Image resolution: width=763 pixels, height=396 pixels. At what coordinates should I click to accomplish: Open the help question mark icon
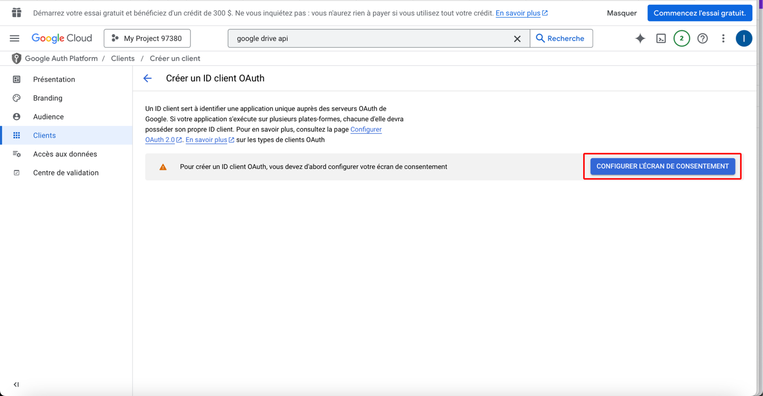pos(702,38)
